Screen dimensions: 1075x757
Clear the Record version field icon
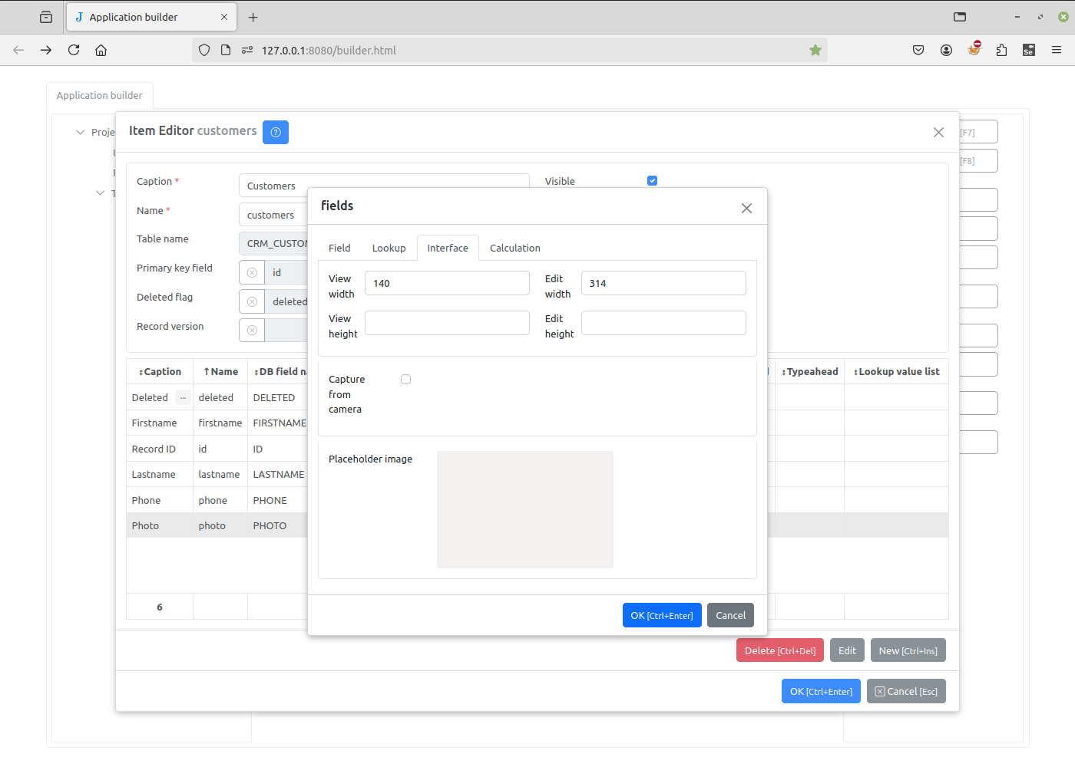(x=252, y=331)
